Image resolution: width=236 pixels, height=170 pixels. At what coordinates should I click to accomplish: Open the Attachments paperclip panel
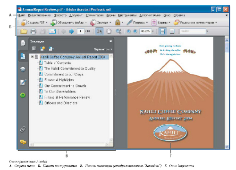[23, 129]
